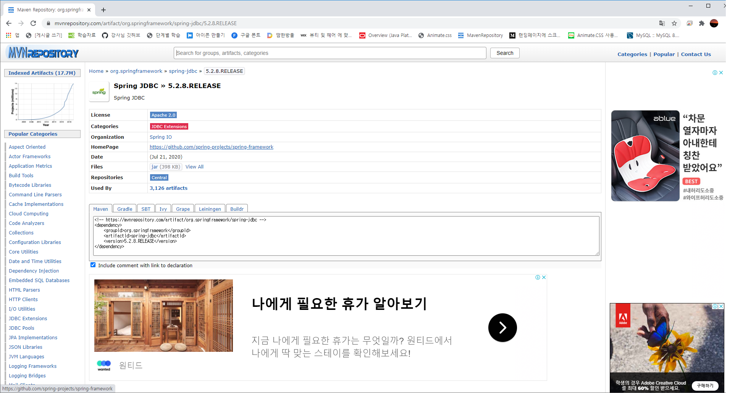Open the Contact Us link

696,54
